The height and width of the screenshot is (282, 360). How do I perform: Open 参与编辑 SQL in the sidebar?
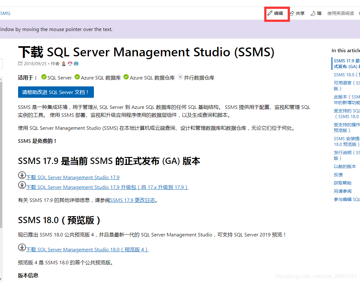[x=347, y=199]
